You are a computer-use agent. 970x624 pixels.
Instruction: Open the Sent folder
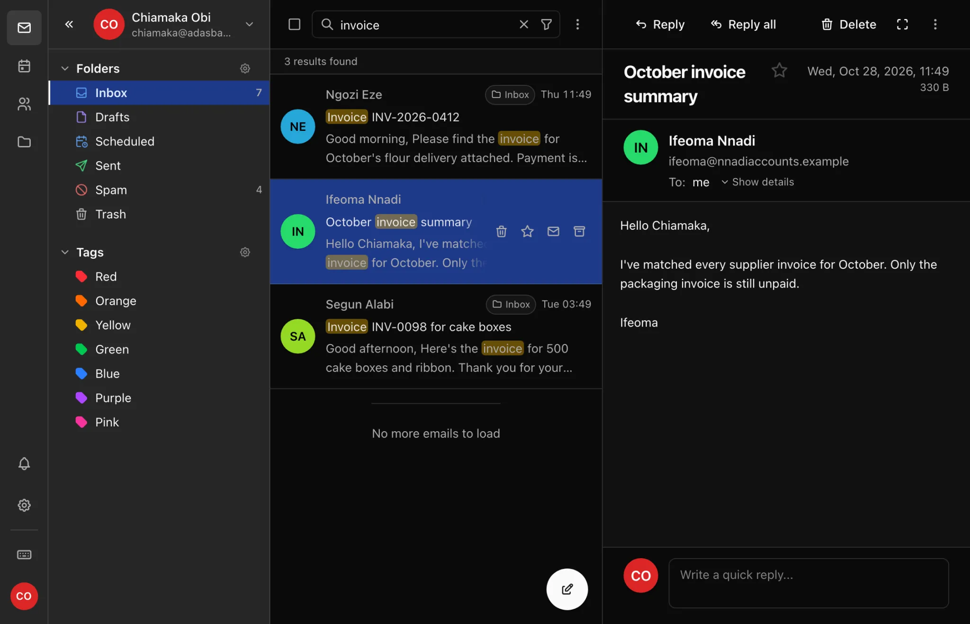pyautogui.click(x=160, y=165)
